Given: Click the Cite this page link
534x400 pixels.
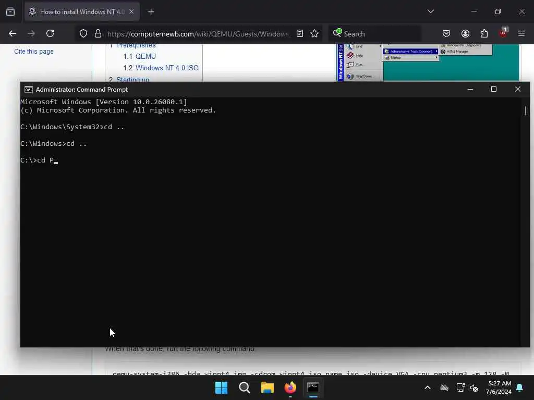Looking at the screenshot, I should tap(34, 52).
